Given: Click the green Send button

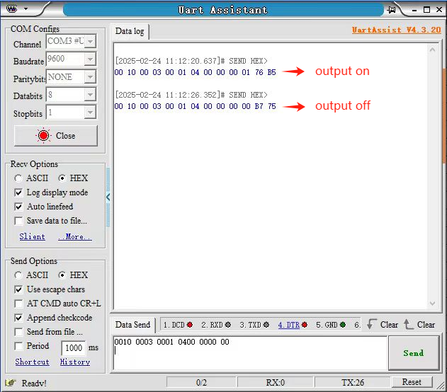Looking at the screenshot, I should tap(414, 353).
